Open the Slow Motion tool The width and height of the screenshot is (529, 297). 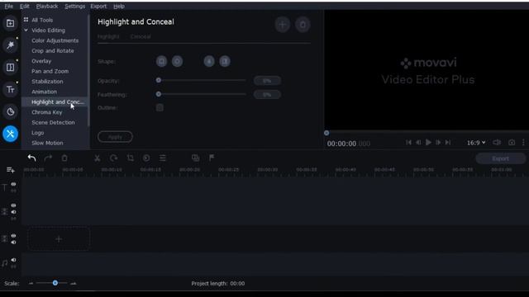click(47, 143)
